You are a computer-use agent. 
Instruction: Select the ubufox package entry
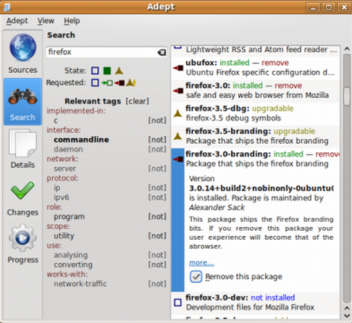[x=256, y=68]
